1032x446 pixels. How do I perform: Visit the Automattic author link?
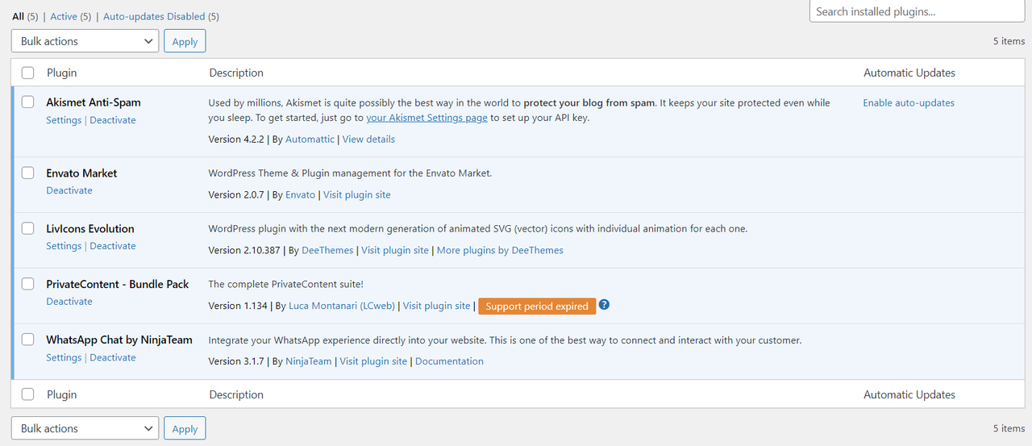(310, 139)
